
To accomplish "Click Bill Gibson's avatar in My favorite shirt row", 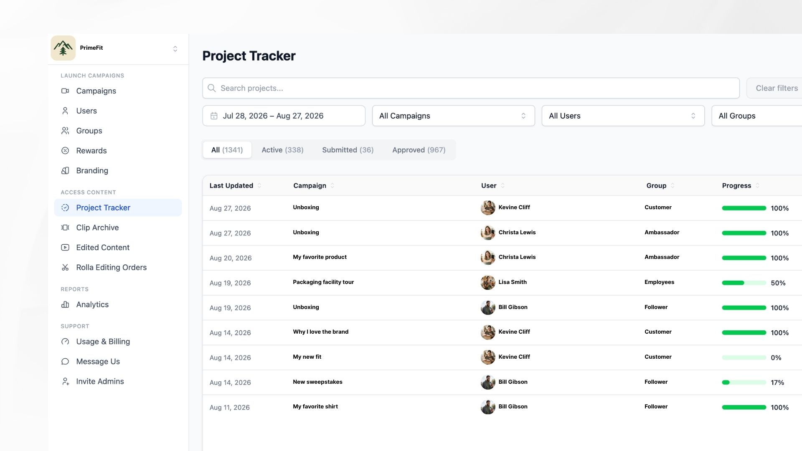I will 488,407.
